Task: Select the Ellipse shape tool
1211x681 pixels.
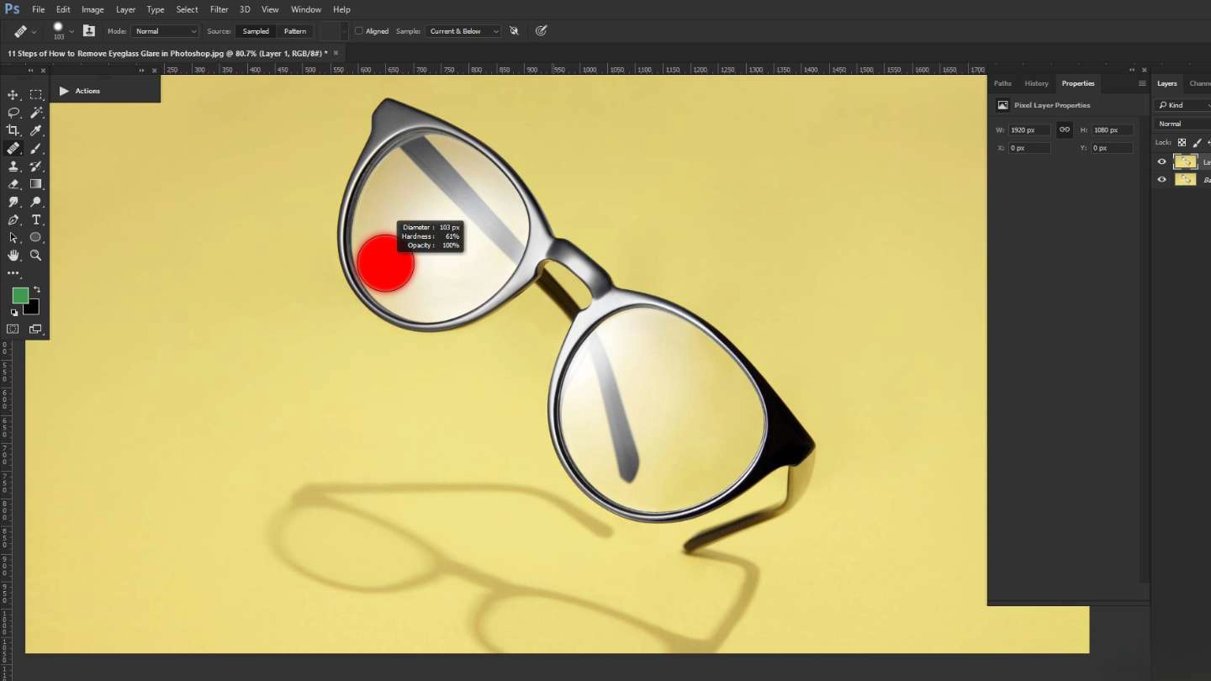Action: pyautogui.click(x=36, y=238)
